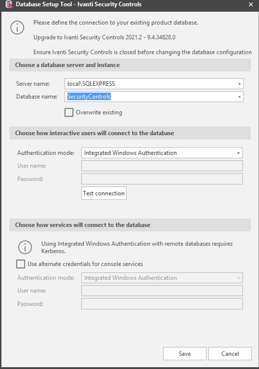Click the Cancel button

[230, 353]
